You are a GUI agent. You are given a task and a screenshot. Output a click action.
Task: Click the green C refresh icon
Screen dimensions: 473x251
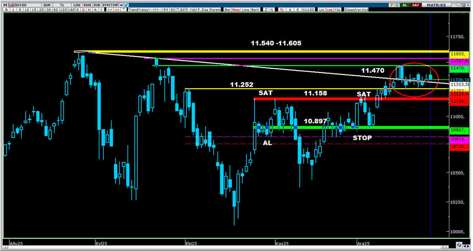(397, 5)
